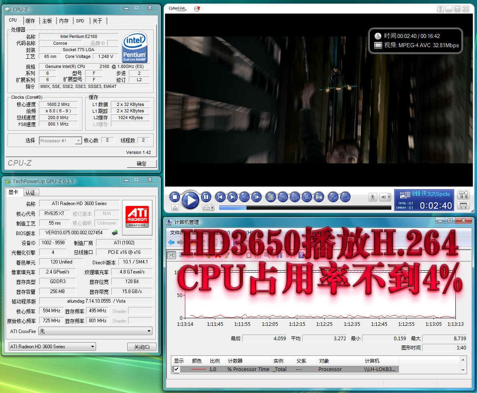
Task: Select the % Processor Time counter row
Action: [285, 369]
